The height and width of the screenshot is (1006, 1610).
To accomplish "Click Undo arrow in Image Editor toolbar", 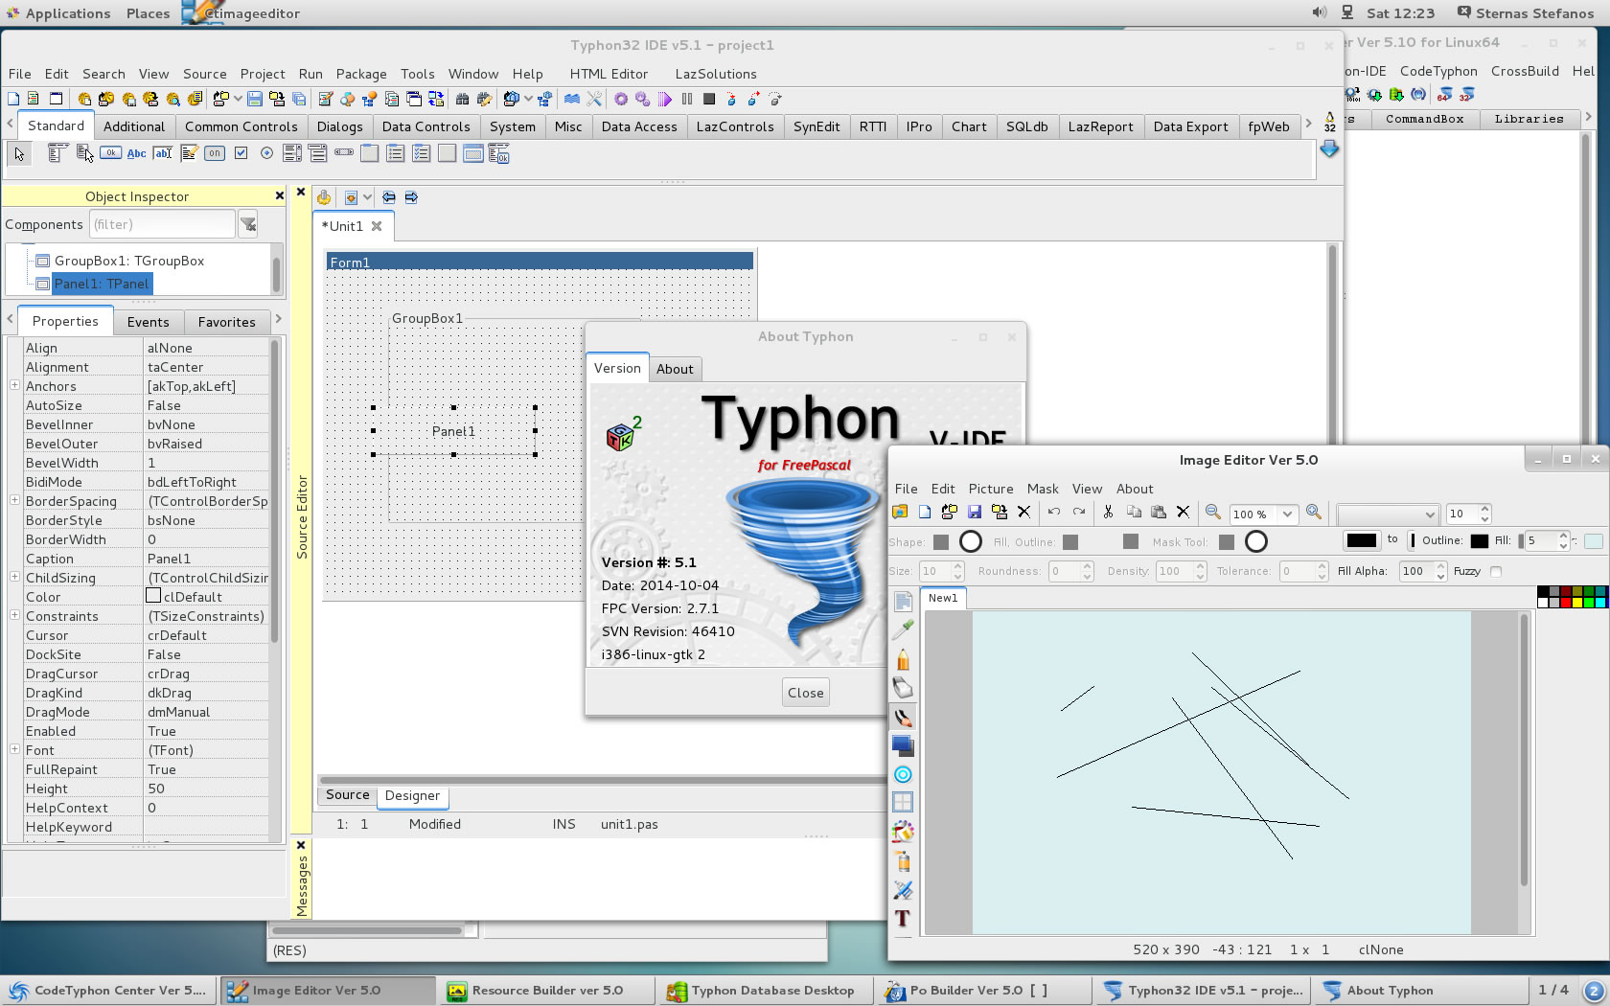I will click(1054, 513).
